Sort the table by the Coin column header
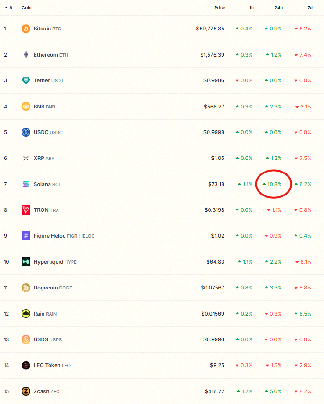 tap(27, 8)
